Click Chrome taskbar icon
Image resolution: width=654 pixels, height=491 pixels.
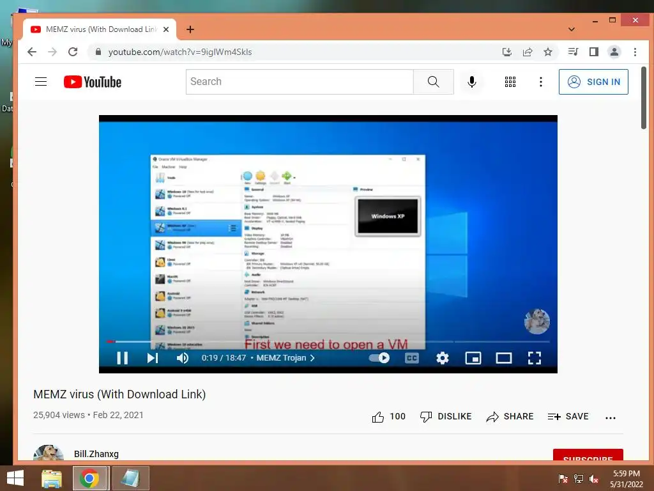89,478
